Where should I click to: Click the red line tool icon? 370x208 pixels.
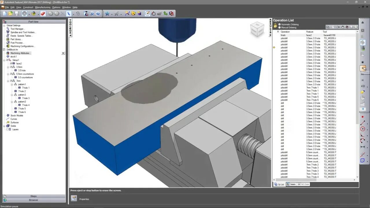[363, 123]
